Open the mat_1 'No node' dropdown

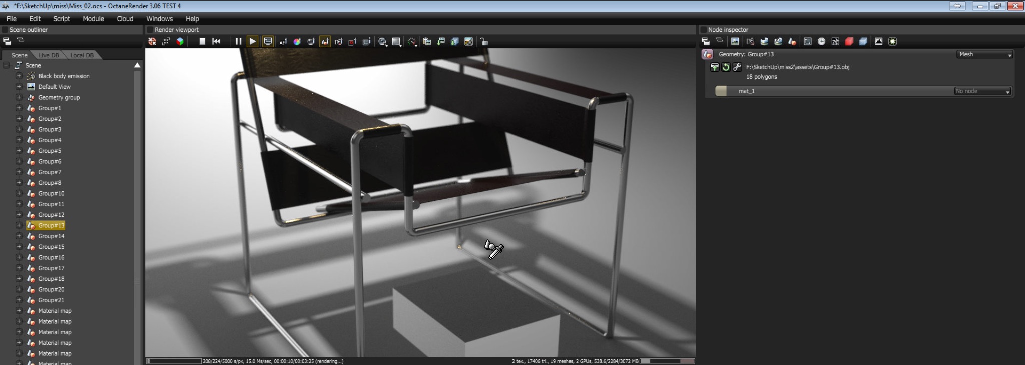click(982, 91)
